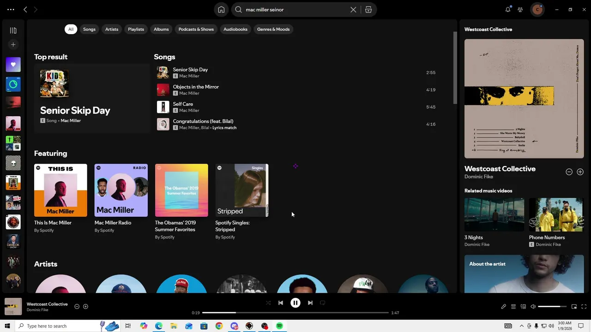This screenshot has width=591, height=332.
Task: Open The Obamas' 2019 Summer Favorites
Action: (x=181, y=201)
